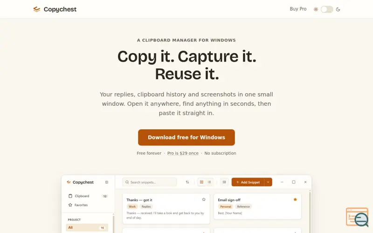Screen dimensions: 373x233
Task: Open the Pro is $29 once link
Action: point(183,153)
